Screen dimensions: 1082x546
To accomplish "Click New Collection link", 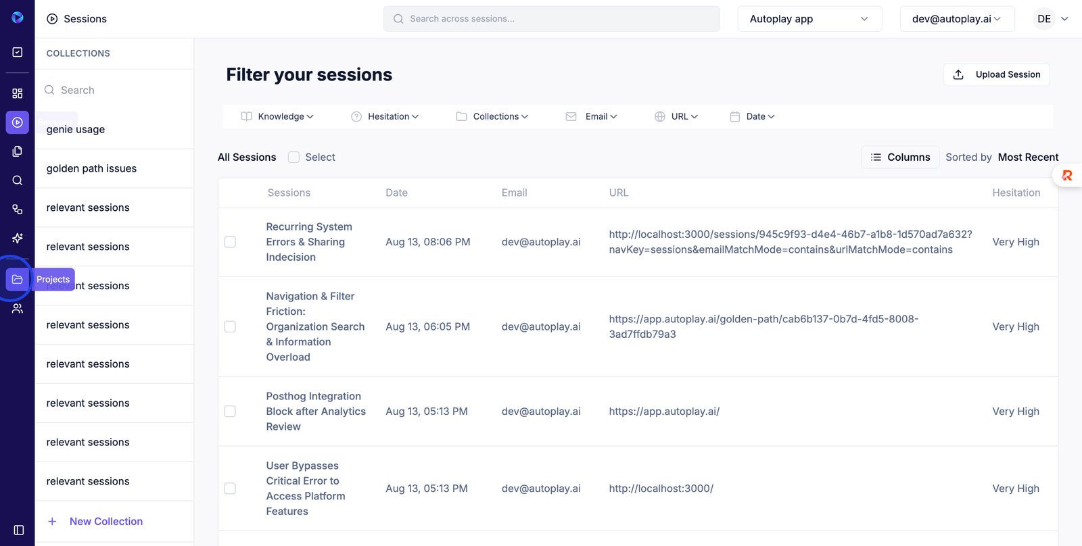I will click(x=105, y=522).
